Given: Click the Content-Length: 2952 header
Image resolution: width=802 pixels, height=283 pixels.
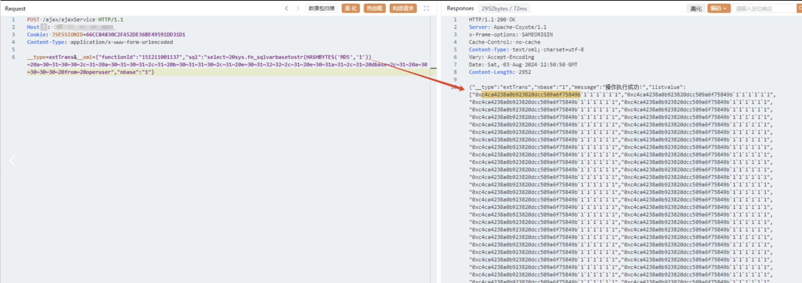Looking at the screenshot, I should coord(500,72).
